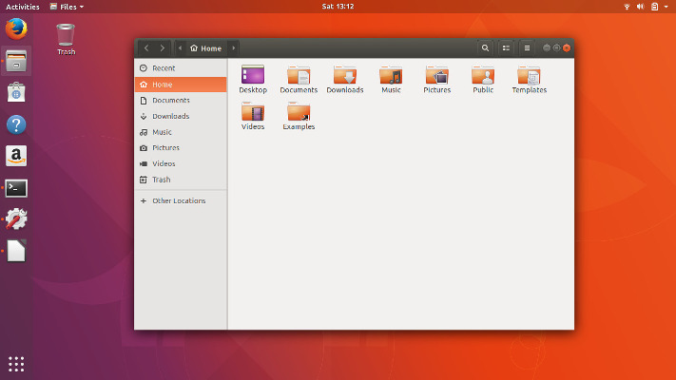Open the Activities overview
The height and width of the screenshot is (380, 676).
23,7
